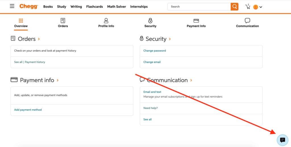Click the Chegg logo
Image resolution: width=291 pixels, height=147 pixels.
[29, 7]
